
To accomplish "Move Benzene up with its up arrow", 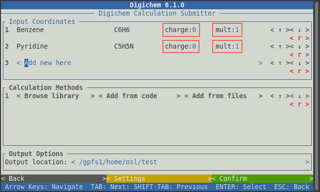I will [280, 30].
